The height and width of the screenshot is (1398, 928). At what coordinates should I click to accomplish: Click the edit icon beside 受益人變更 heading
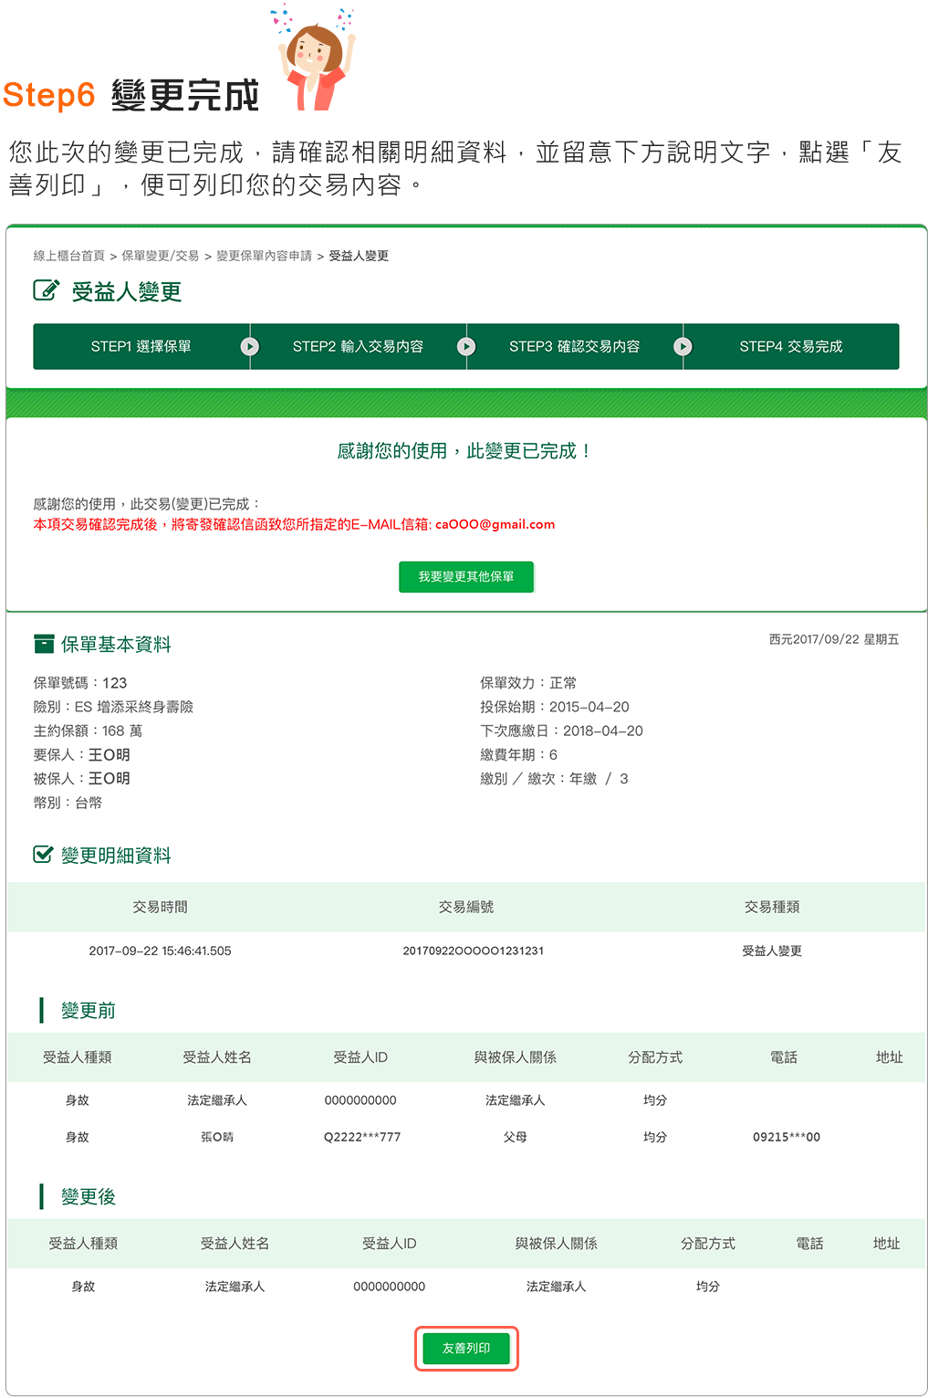pyautogui.click(x=46, y=291)
